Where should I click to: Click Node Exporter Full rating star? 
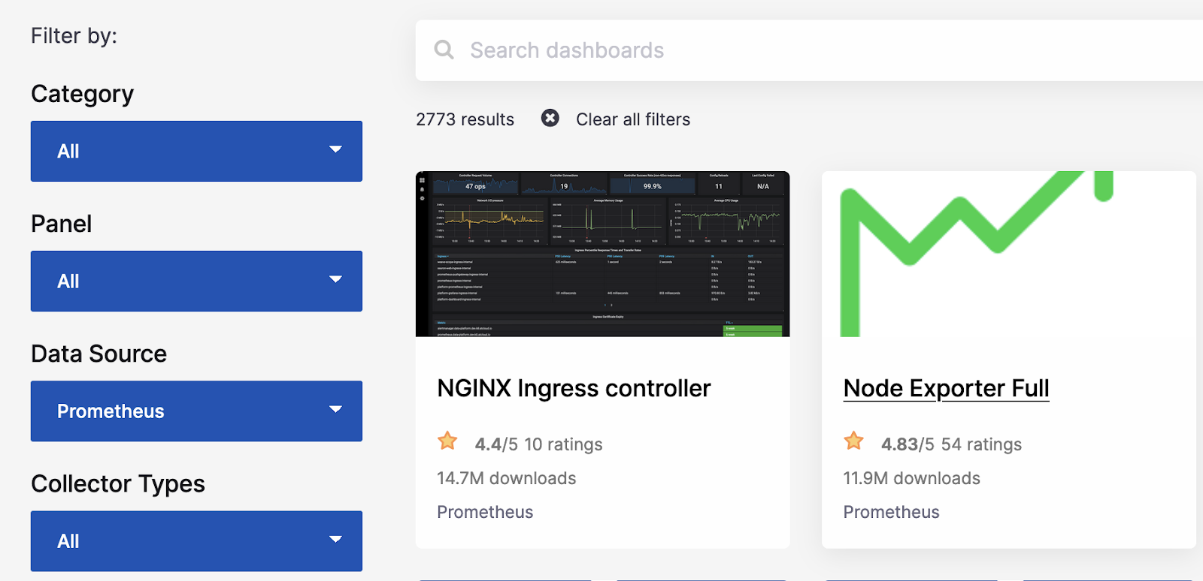point(853,441)
